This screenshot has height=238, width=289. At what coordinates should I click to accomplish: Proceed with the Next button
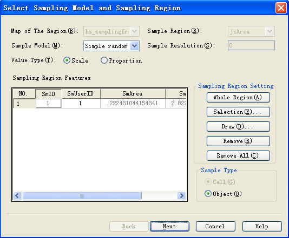pyautogui.click(x=169, y=226)
